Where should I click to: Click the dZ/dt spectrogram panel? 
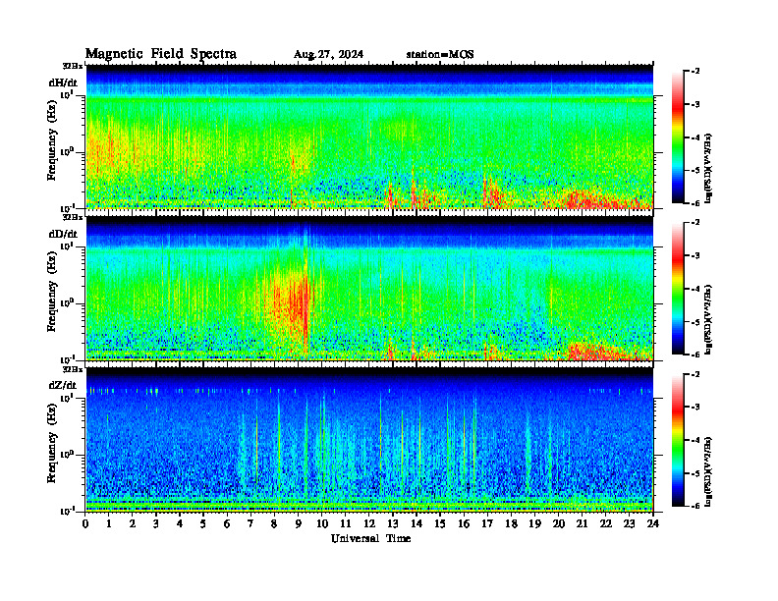click(369, 439)
